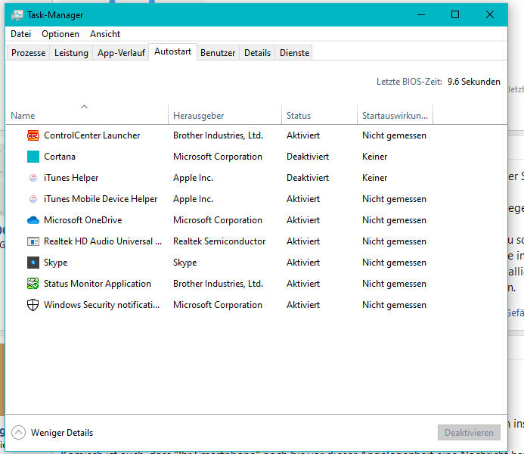Select the Windows Security notification name
This screenshot has height=454, width=524.
tap(101, 305)
